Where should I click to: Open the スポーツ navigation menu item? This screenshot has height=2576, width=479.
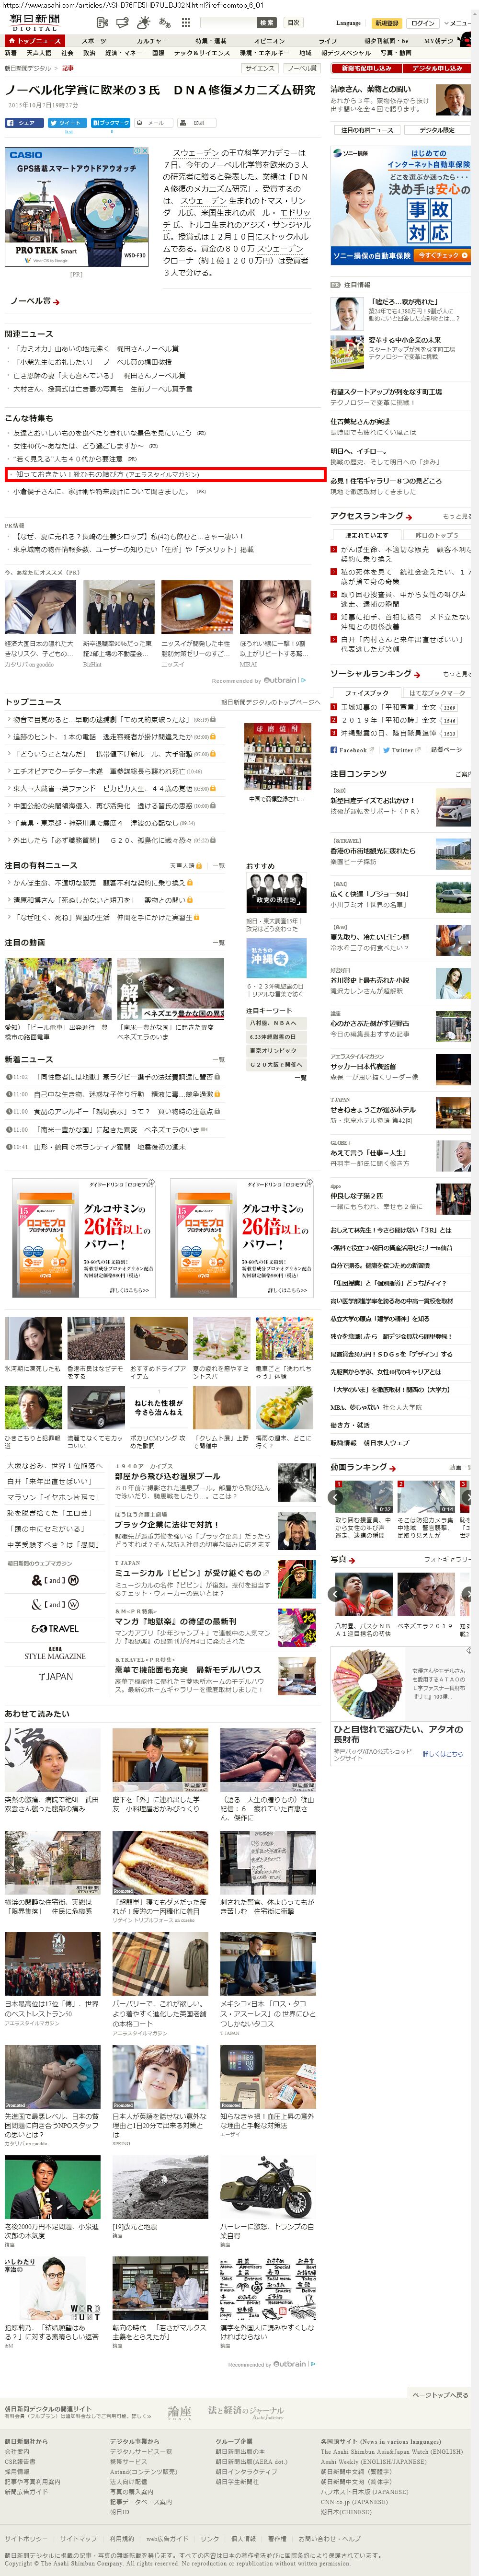93,41
